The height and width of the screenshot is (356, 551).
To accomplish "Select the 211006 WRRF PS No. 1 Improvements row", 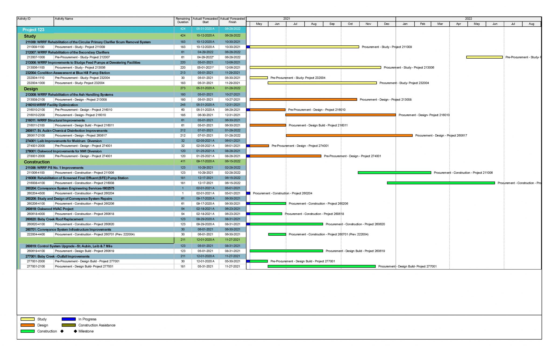I will pyautogui.click(x=133, y=168).
